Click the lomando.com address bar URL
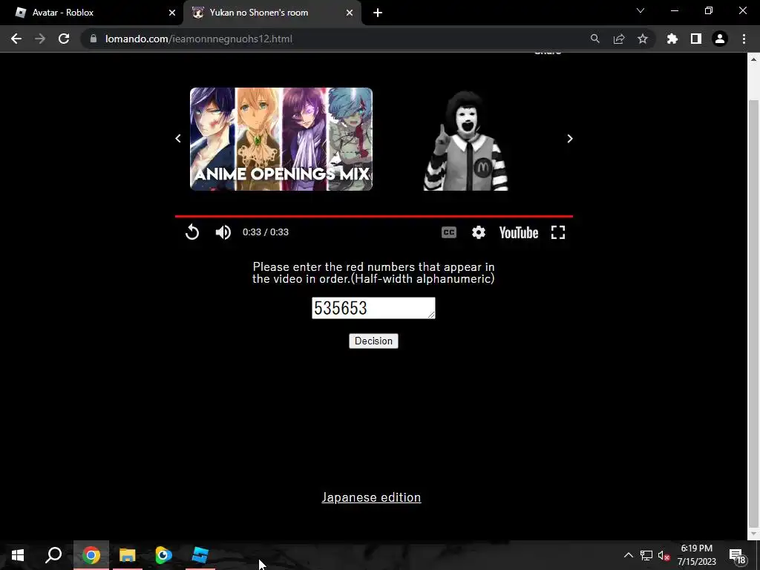 point(199,39)
